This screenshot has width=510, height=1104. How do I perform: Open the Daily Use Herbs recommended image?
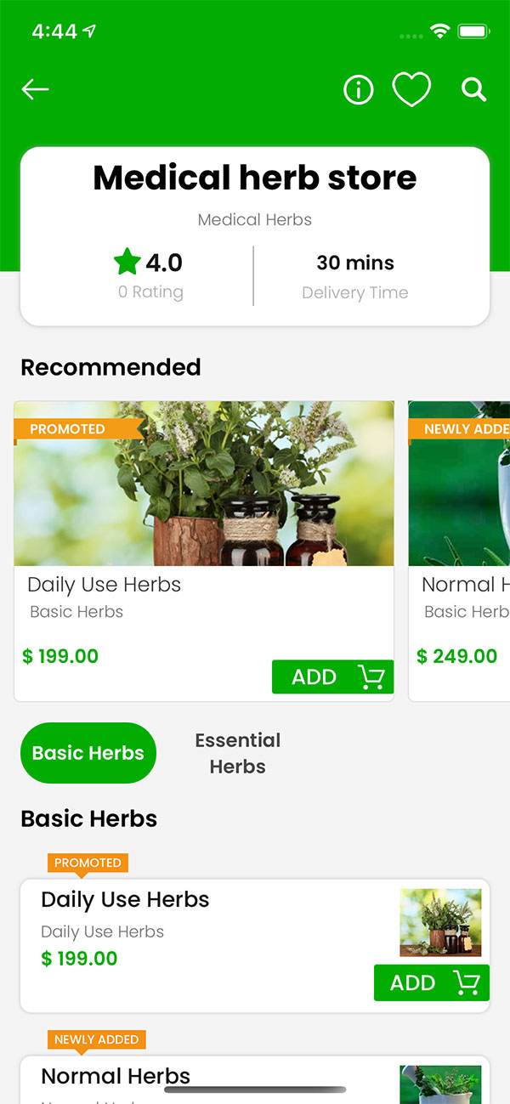coord(204,484)
